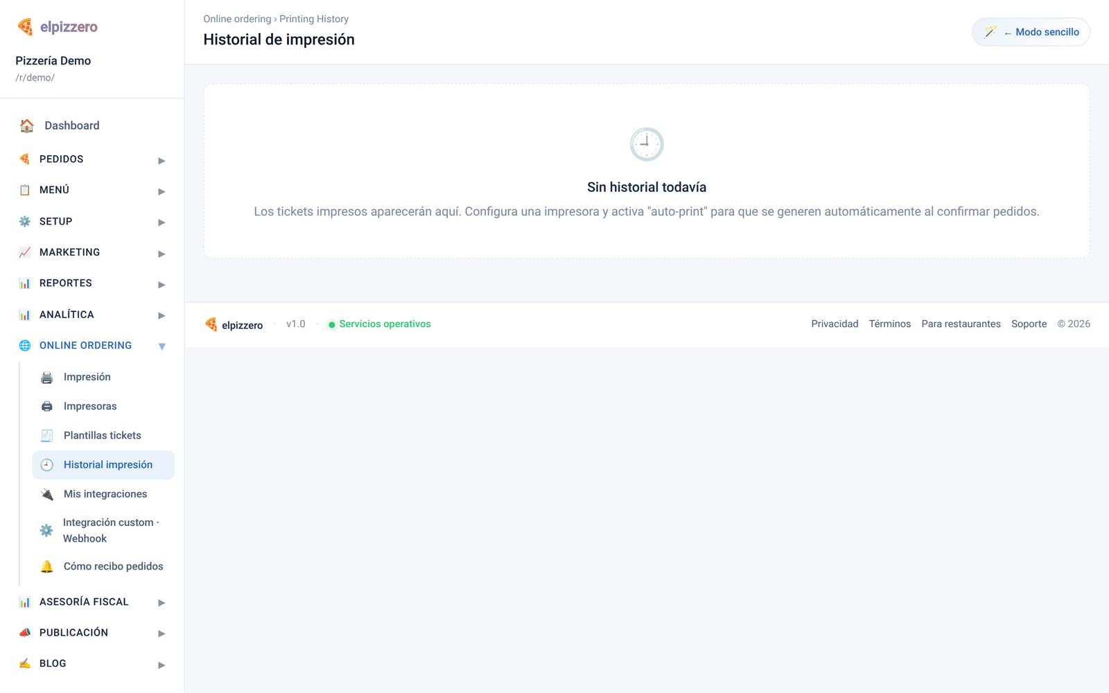The height and width of the screenshot is (693, 1109).
Task: Expand the SETUP section arrow
Action: pyautogui.click(x=161, y=222)
